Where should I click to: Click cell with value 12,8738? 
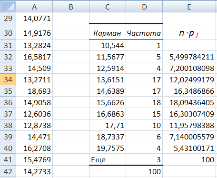click(34, 125)
